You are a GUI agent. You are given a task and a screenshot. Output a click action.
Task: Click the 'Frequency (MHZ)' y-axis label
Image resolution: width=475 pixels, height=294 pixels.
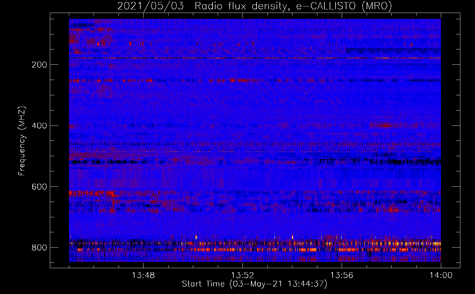[22, 141]
